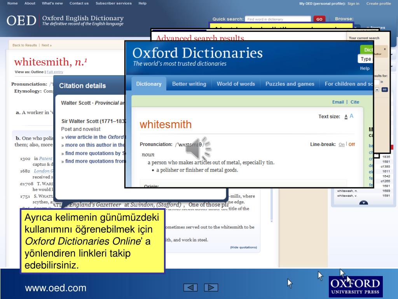The height and width of the screenshot is (299, 398).
Task: Open Contact us menu item
Action: [79, 3]
